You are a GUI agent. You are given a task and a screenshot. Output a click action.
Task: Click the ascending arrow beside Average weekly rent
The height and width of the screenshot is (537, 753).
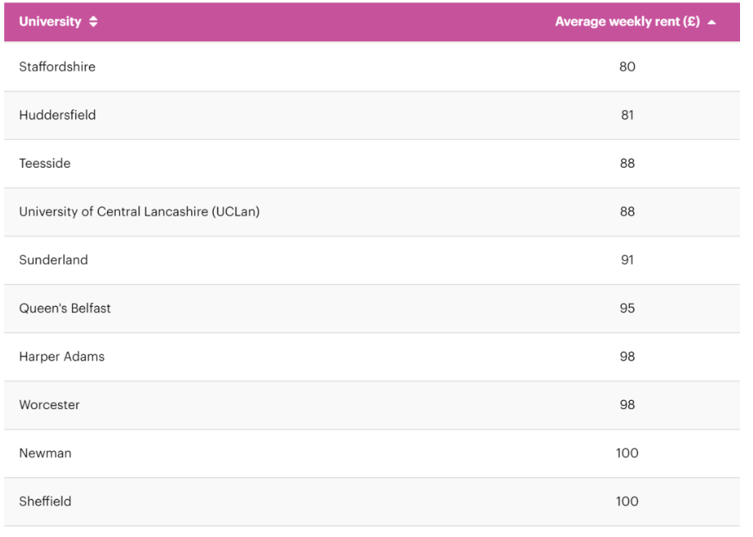(712, 23)
